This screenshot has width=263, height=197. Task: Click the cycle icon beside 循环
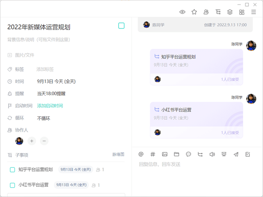10,118
